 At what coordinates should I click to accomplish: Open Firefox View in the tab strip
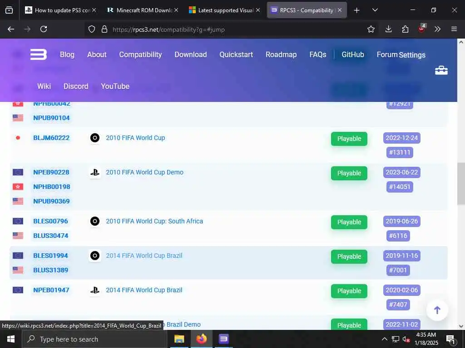click(x=9, y=10)
